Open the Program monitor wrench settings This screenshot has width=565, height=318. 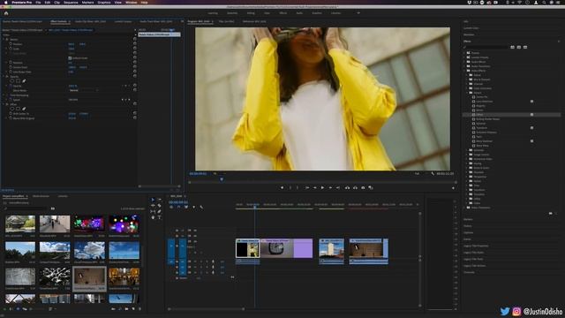(x=433, y=173)
